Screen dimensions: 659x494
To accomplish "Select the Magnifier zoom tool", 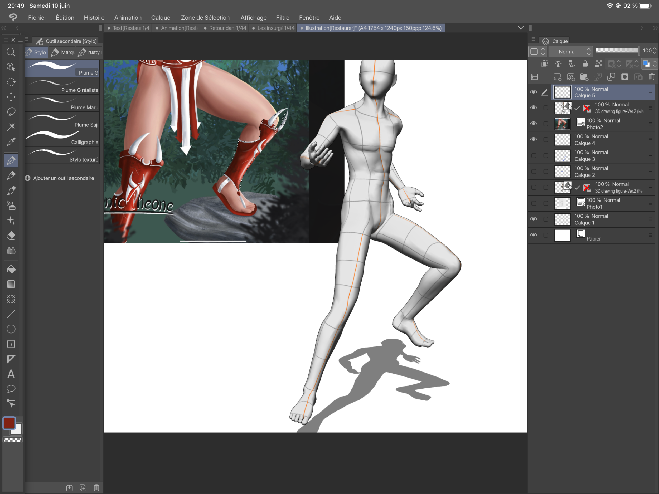I will (11, 52).
